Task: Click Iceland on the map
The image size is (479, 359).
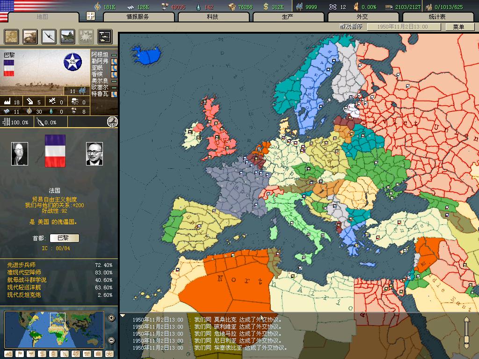Action: 146,56
